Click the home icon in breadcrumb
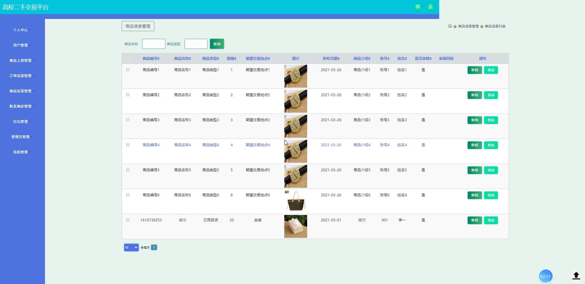 pos(450,26)
